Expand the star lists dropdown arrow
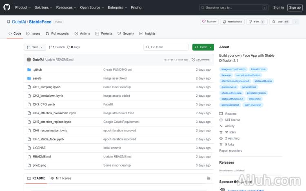This screenshot has width=306, height=191. pos(295,22)
